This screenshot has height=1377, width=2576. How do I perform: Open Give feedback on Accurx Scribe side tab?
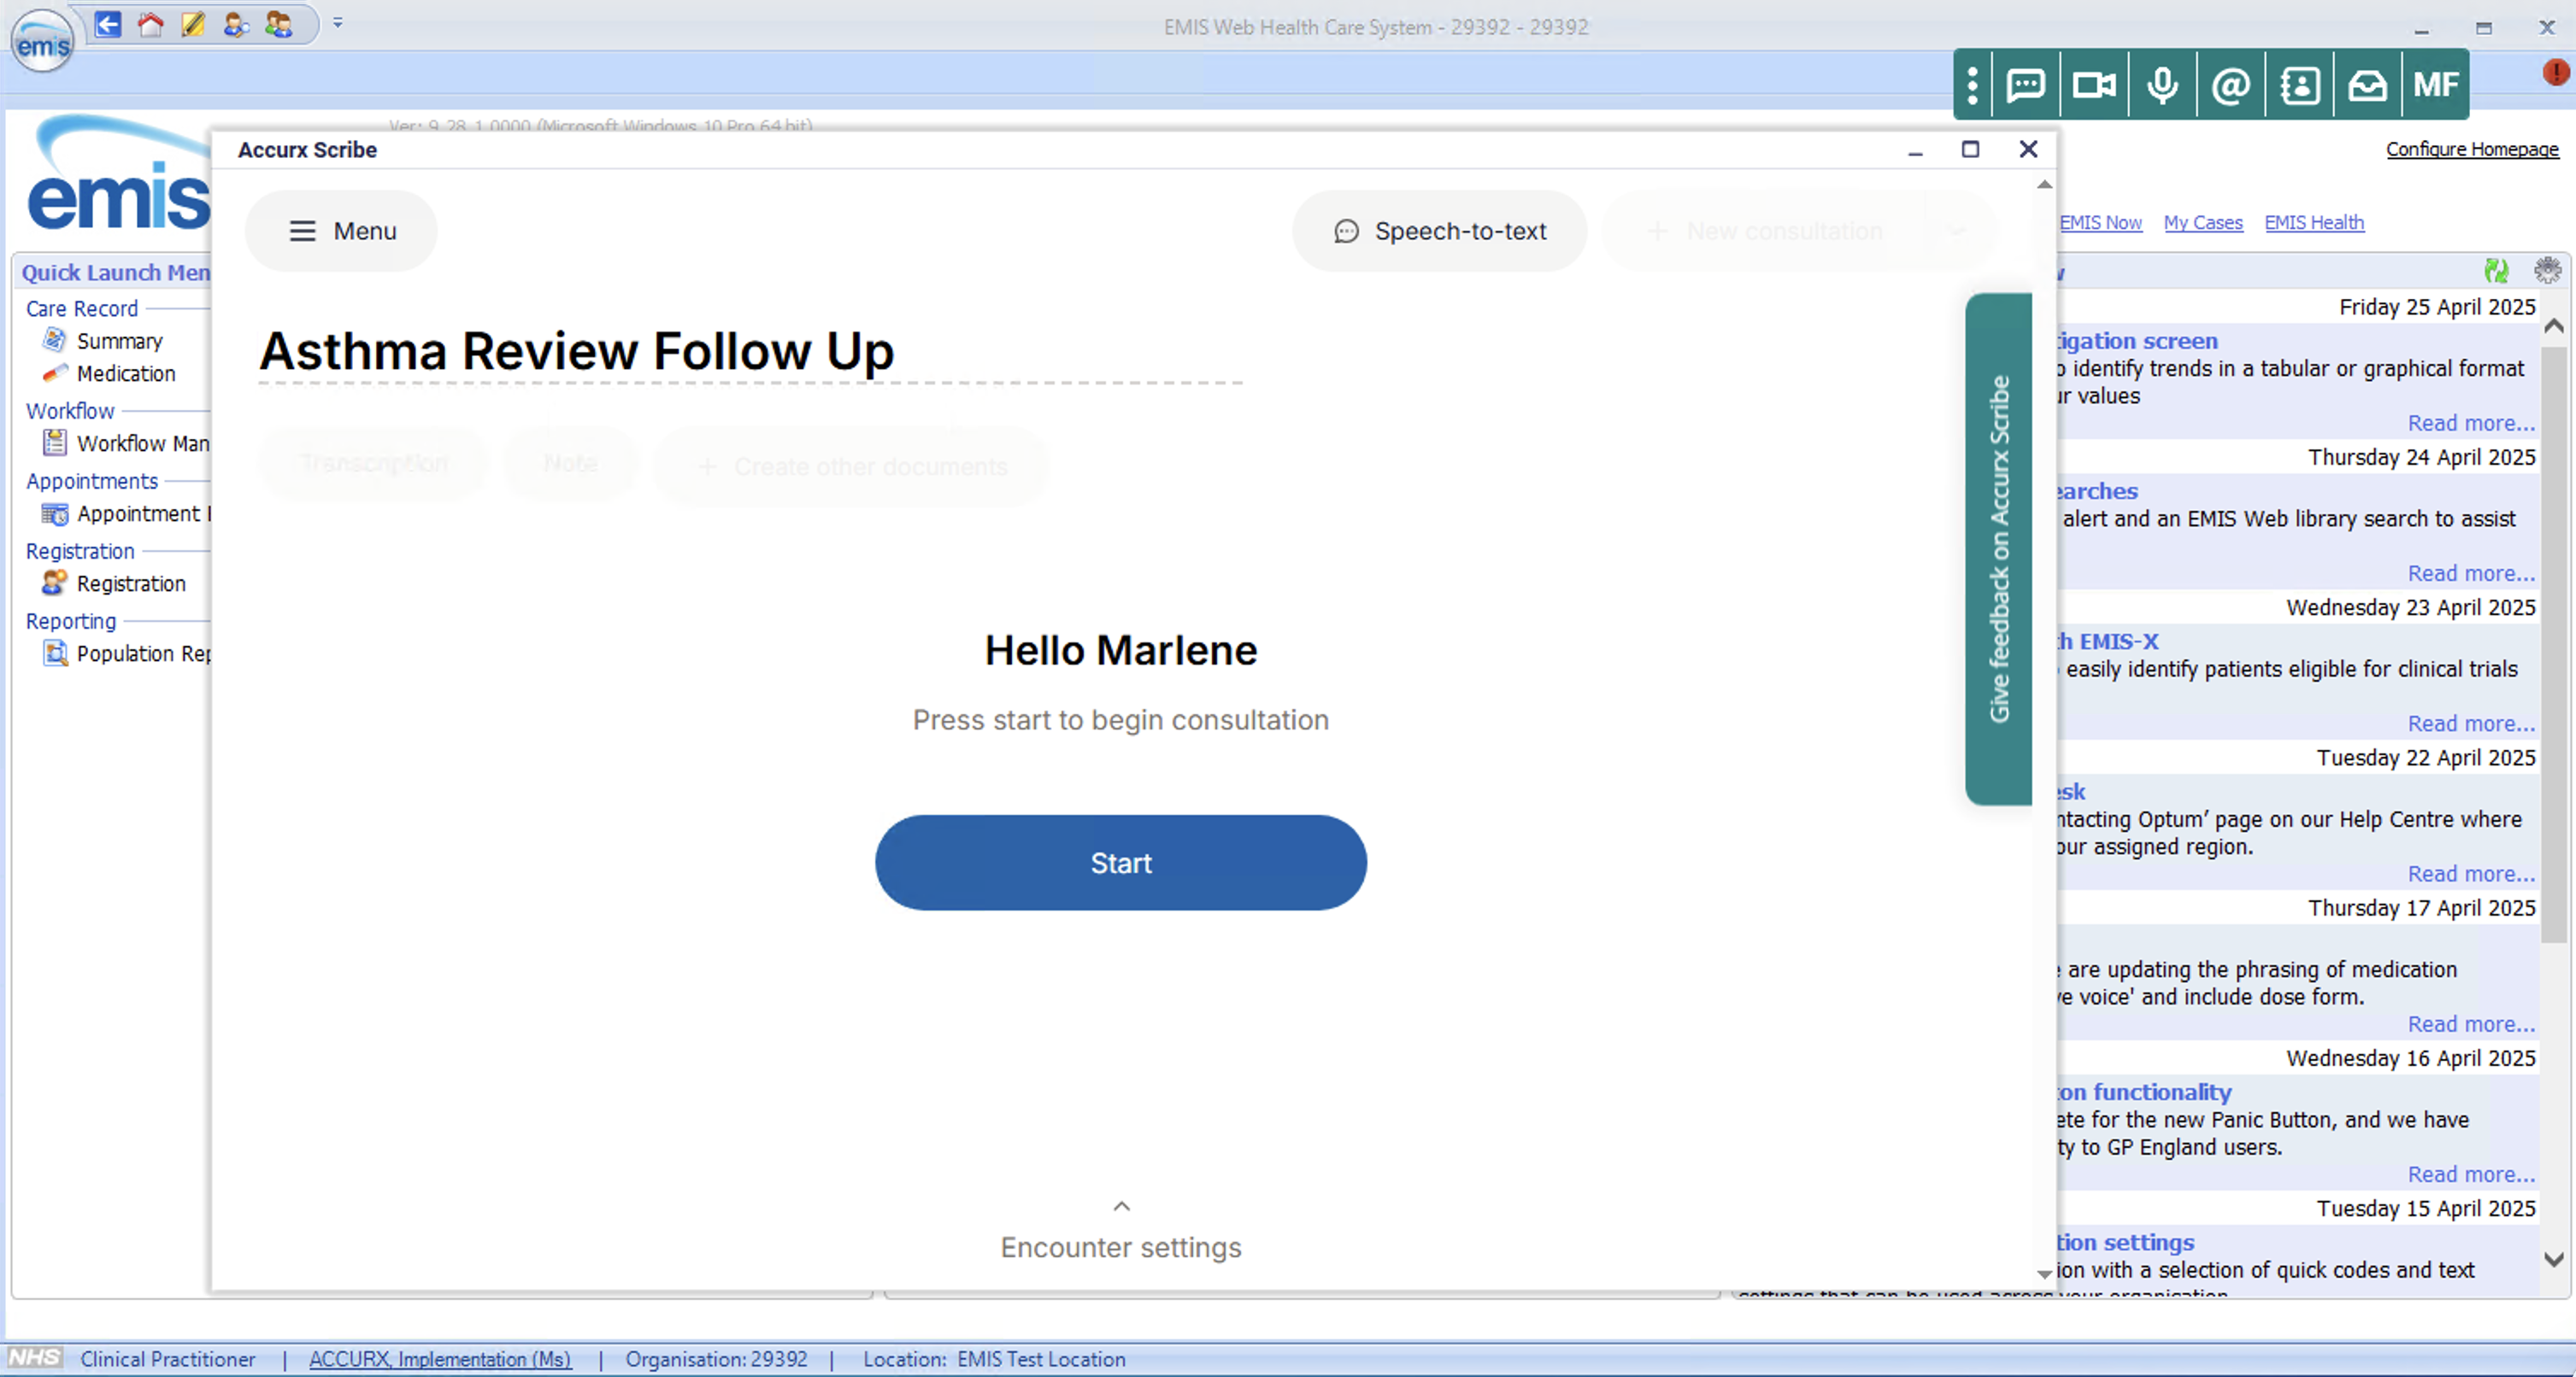coord(1998,548)
